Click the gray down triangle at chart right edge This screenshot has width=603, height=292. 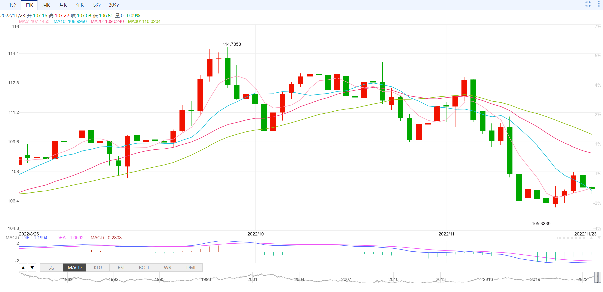599,238
